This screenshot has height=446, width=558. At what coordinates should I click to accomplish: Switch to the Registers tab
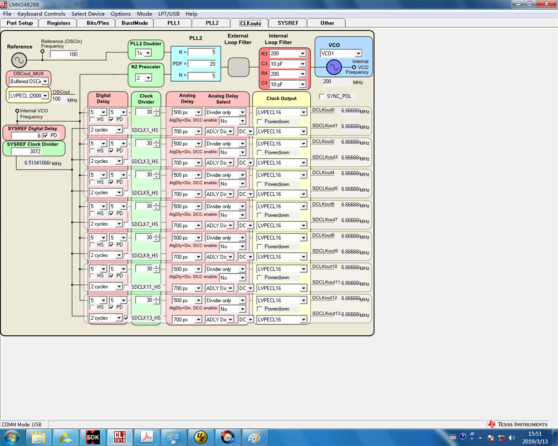(x=59, y=23)
